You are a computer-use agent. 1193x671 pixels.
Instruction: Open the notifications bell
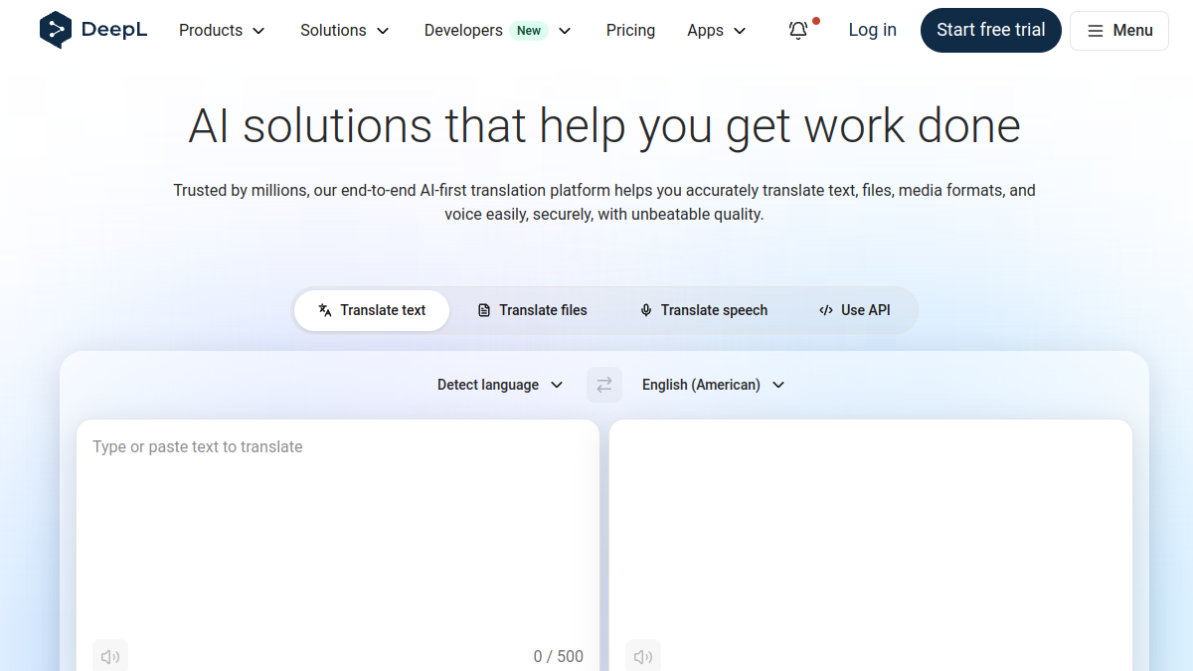[x=798, y=30]
